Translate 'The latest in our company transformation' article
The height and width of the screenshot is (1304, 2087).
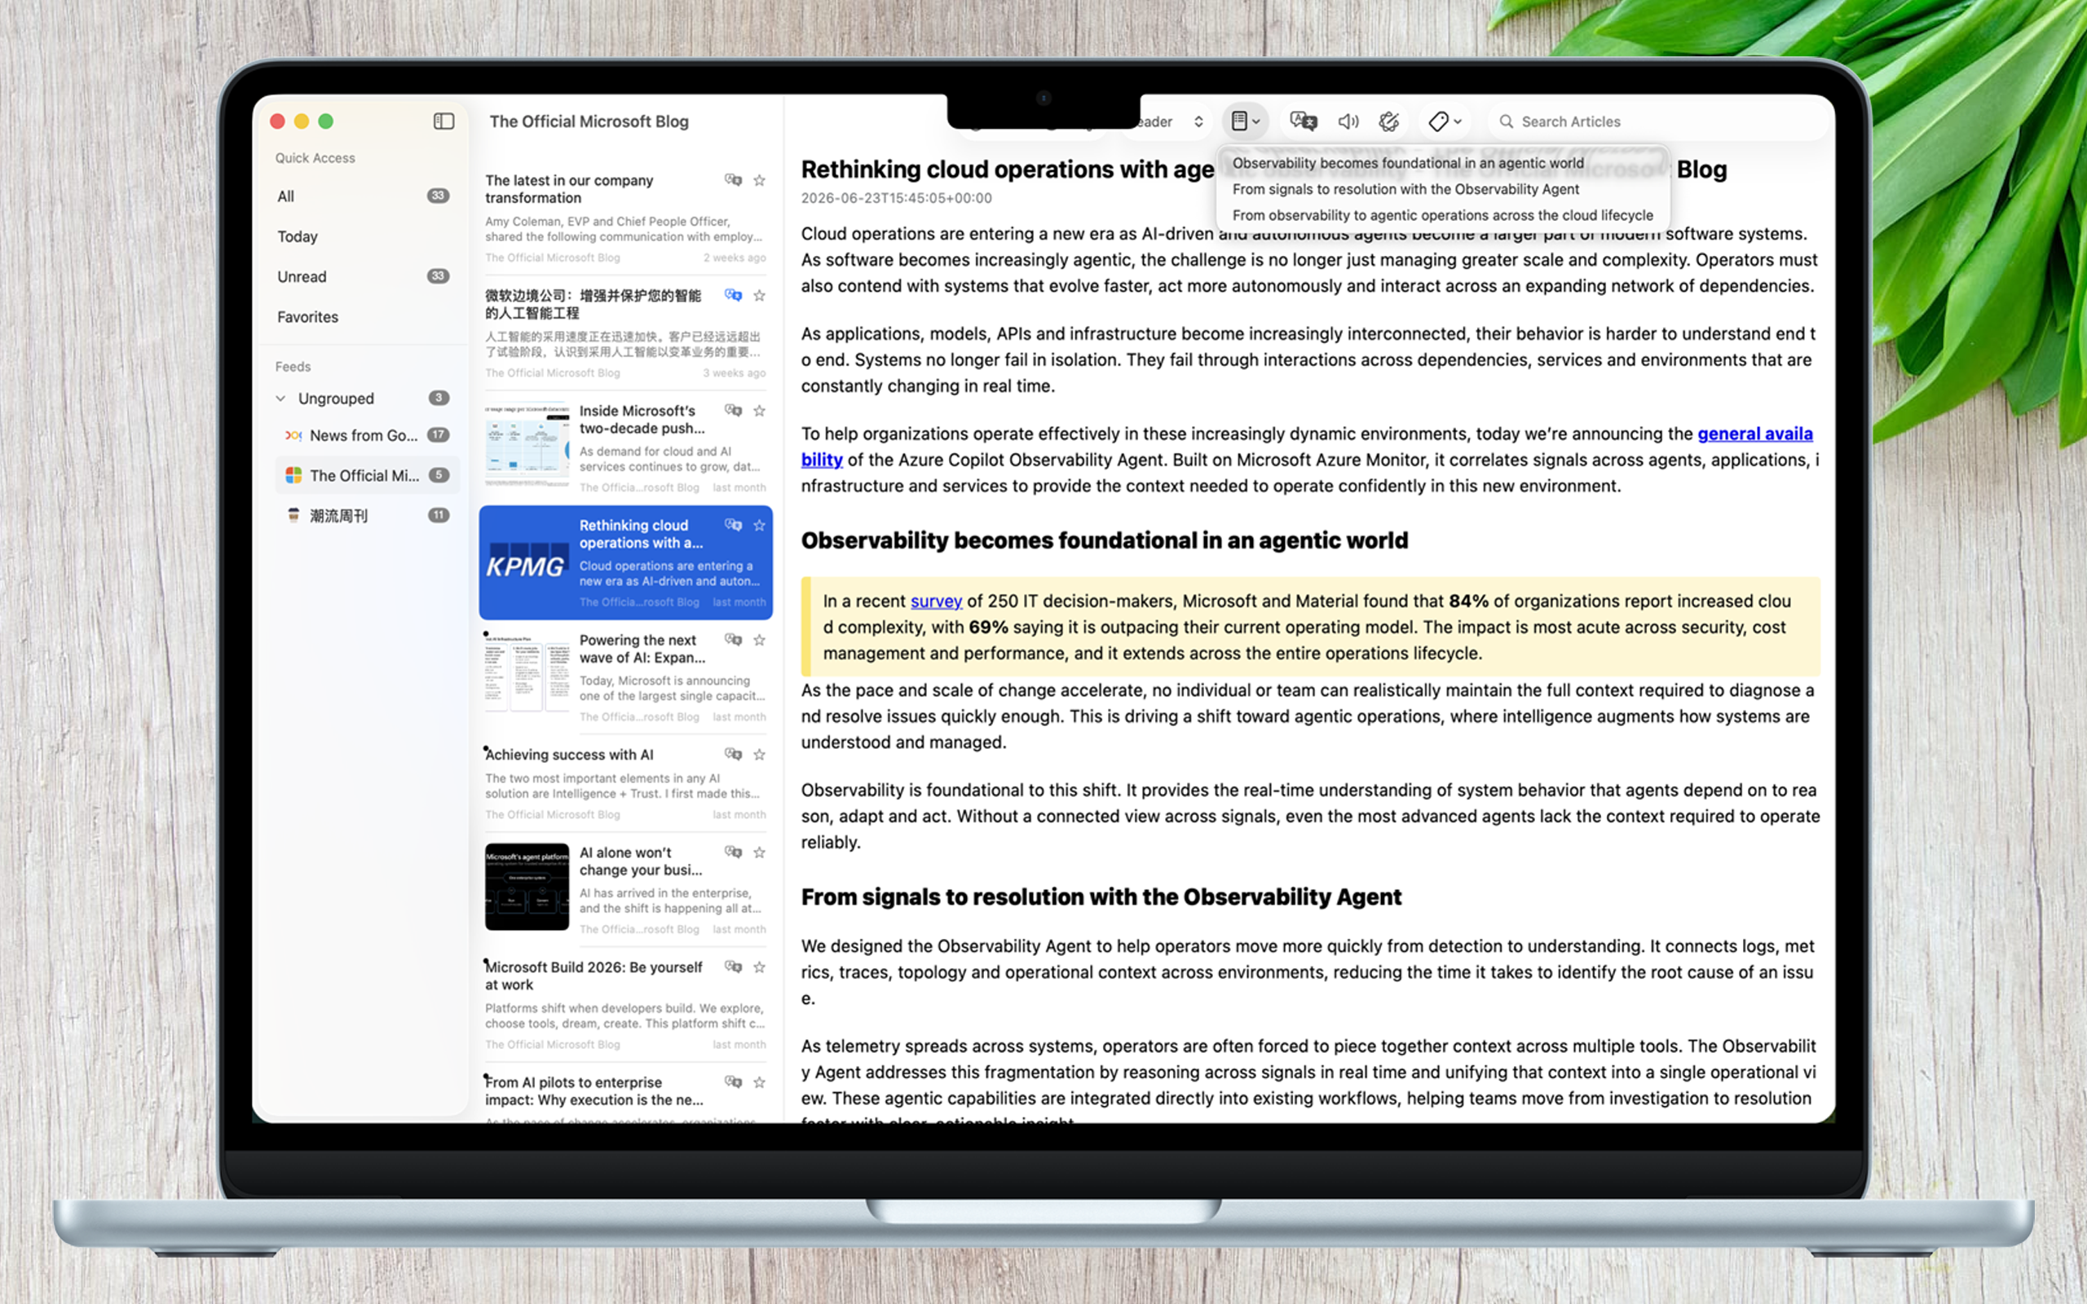click(x=733, y=180)
